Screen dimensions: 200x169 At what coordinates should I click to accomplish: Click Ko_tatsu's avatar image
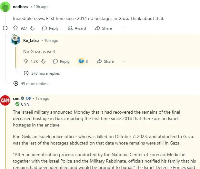tap(16, 40)
